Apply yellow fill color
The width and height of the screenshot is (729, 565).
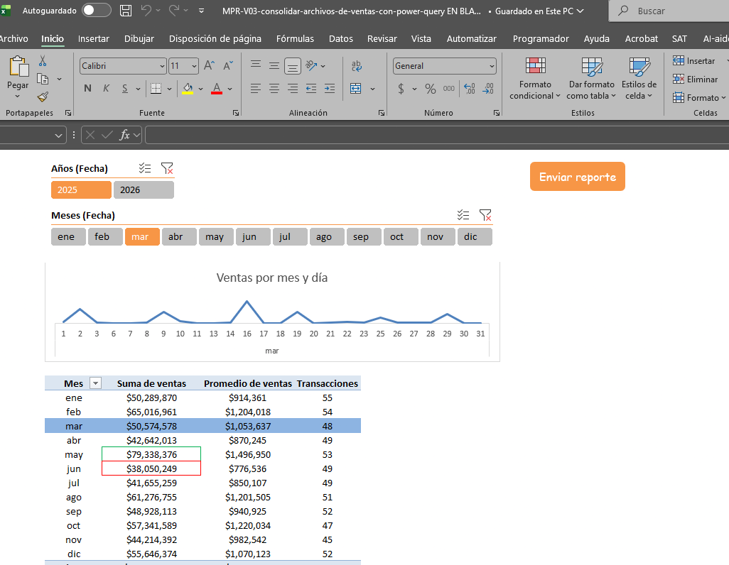tap(188, 88)
